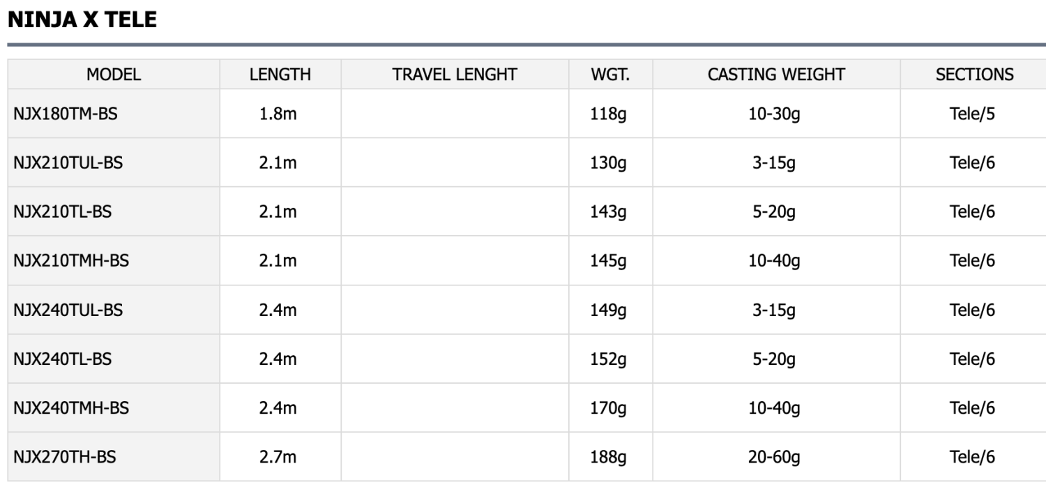
Task: Select the 1.8m length cell
Action: [278, 114]
